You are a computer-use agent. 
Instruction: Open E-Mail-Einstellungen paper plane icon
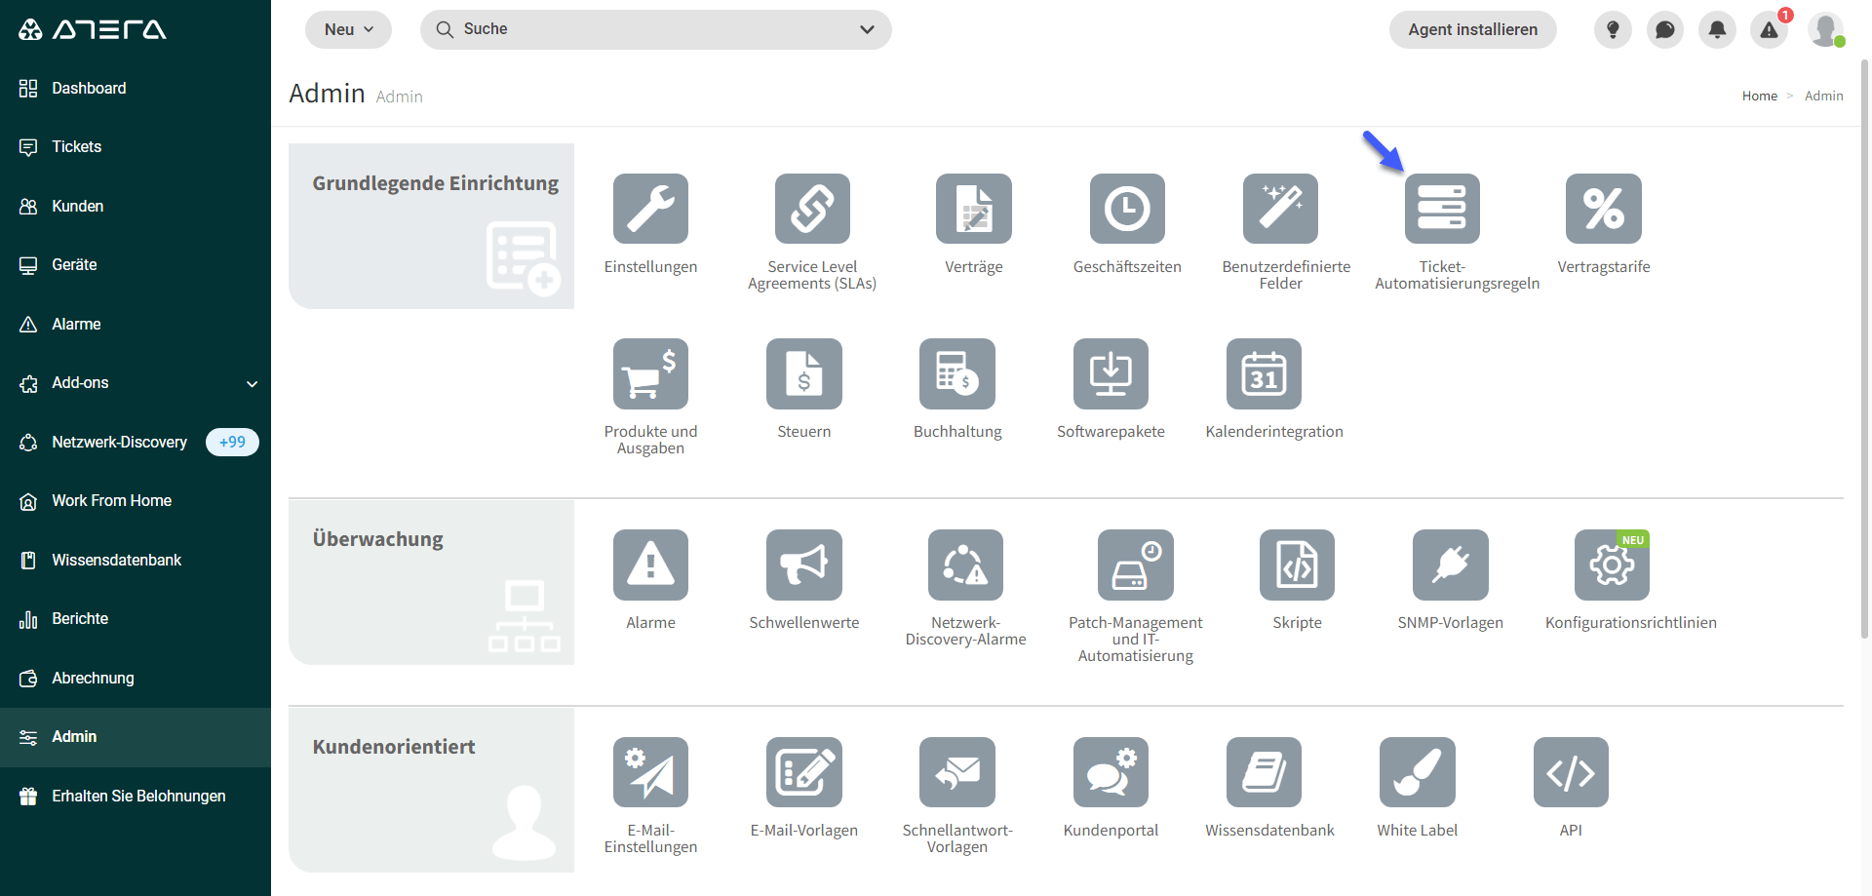tap(650, 772)
